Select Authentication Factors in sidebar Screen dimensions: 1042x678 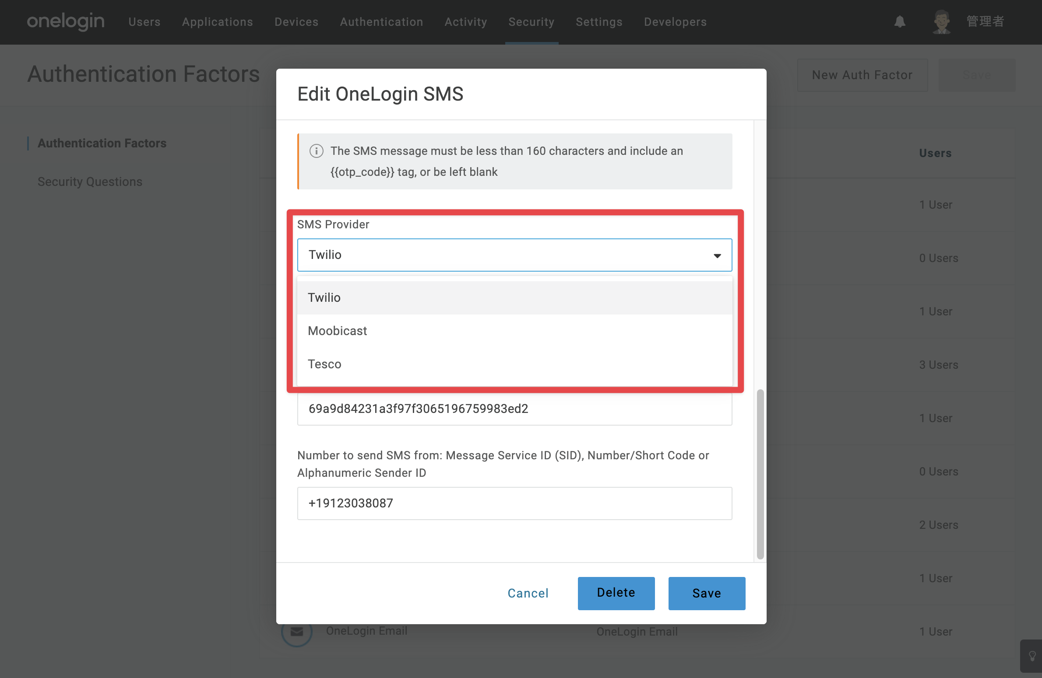click(102, 143)
